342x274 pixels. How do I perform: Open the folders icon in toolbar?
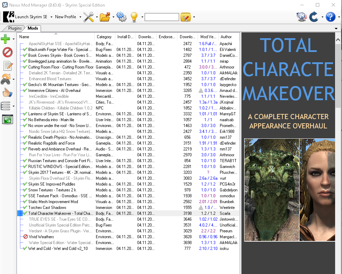click(105, 17)
